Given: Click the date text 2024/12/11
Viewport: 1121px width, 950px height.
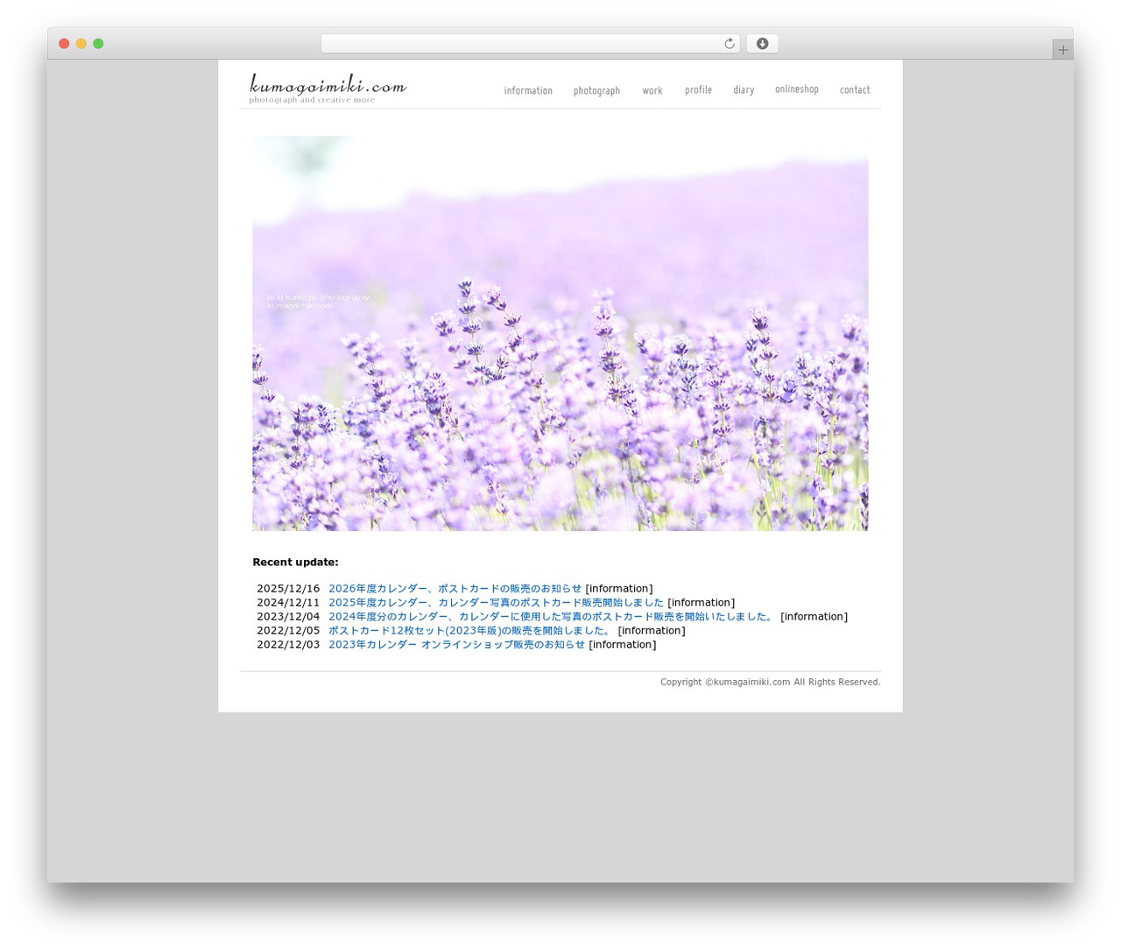Looking at the screenshot, I should click(288, 603).
